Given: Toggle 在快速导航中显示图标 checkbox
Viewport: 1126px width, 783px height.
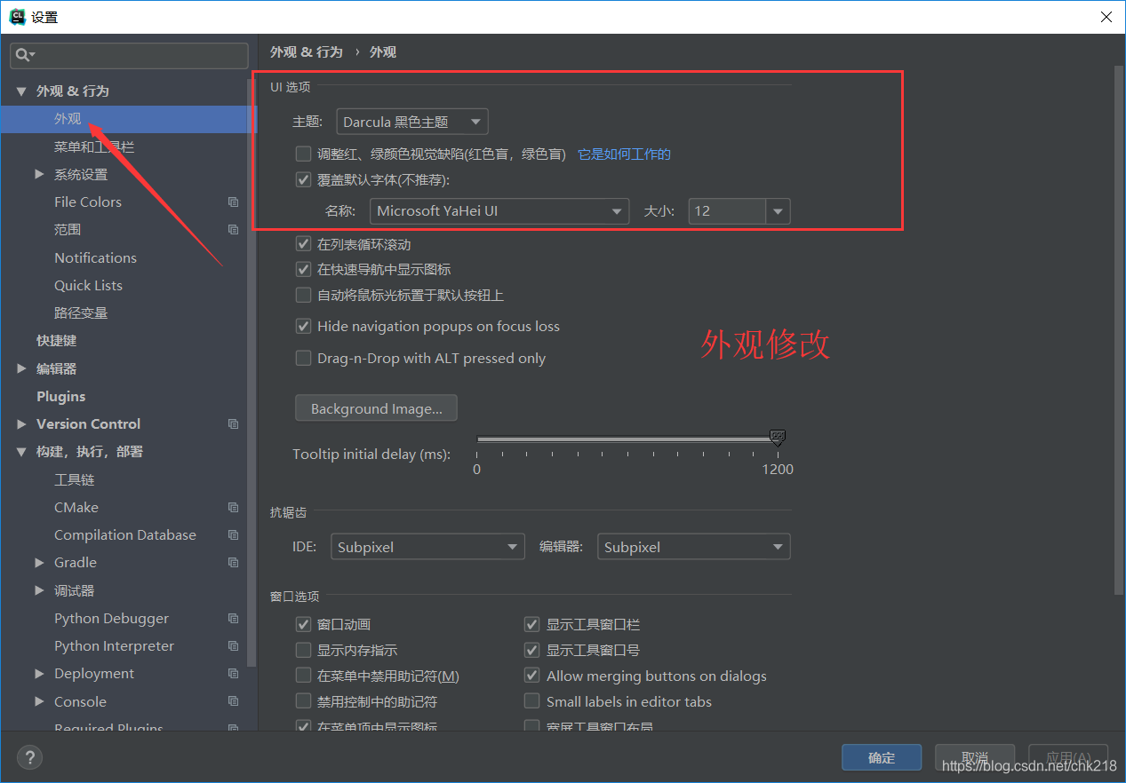Looking at the screenshot, I should [303, 269].
